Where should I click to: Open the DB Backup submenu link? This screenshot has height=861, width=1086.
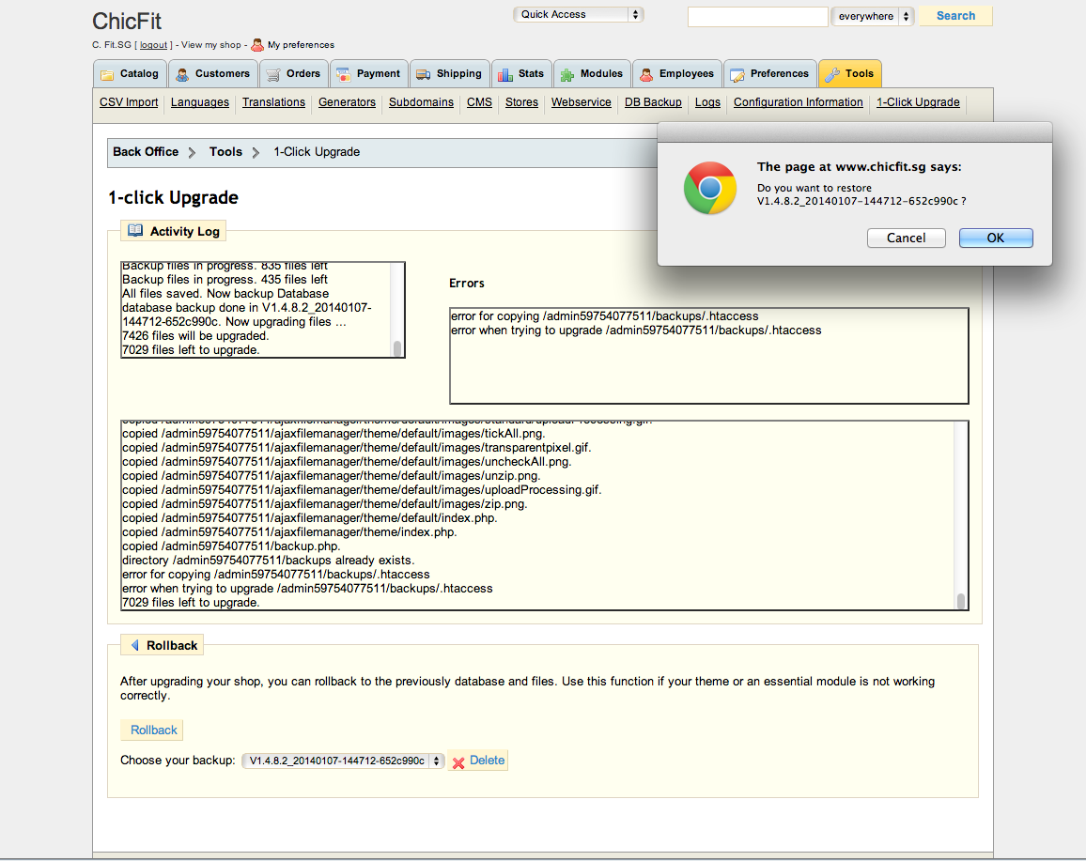point(653,102)
